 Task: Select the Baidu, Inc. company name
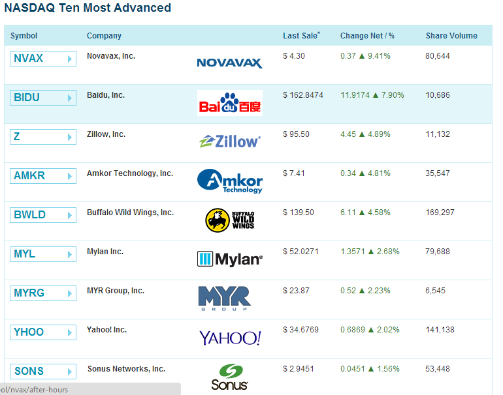[106, 95]
